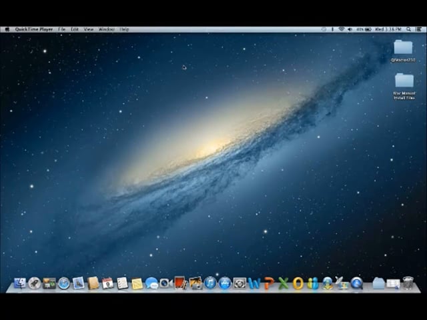Image resolution: width=427 pixels, height=320 pixels.
Task: Launch Excel green X icon
Action: pos(284,283)
